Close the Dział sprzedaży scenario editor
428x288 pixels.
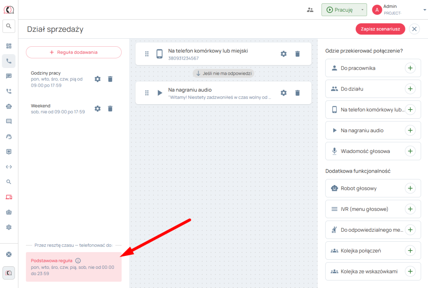tap(414, 29)
